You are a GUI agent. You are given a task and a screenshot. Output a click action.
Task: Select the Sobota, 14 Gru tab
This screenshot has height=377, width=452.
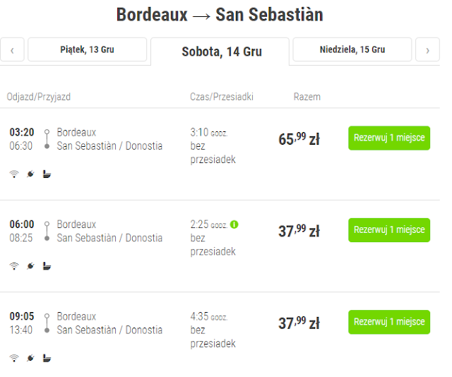coord(221,52)
